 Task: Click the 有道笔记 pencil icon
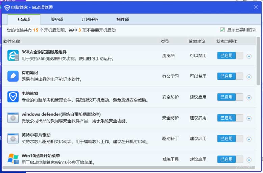[13, 76]
